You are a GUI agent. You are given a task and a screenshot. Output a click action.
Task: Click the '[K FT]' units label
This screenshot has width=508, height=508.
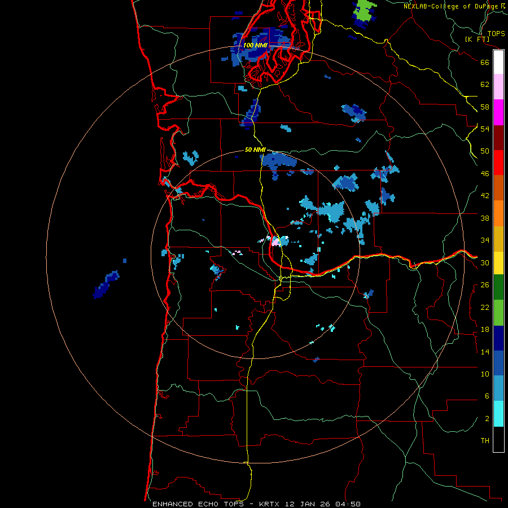click(477, 39)
